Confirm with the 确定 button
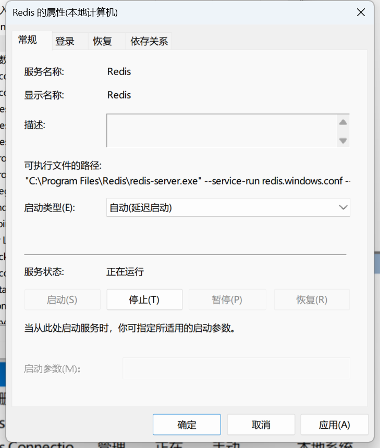This screenshot has height=448, width=380. 187,425
